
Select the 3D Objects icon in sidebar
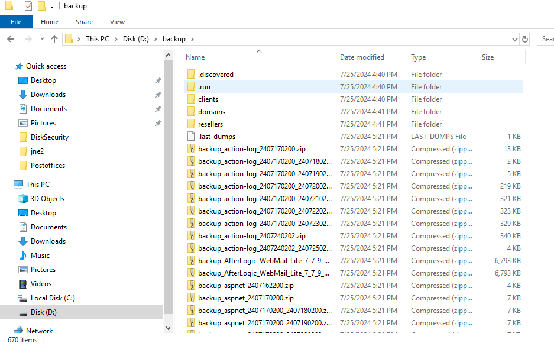tap(23, 199)
